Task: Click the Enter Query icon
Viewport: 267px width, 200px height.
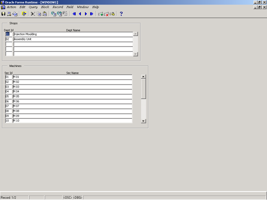Action: tap(53, 14)
